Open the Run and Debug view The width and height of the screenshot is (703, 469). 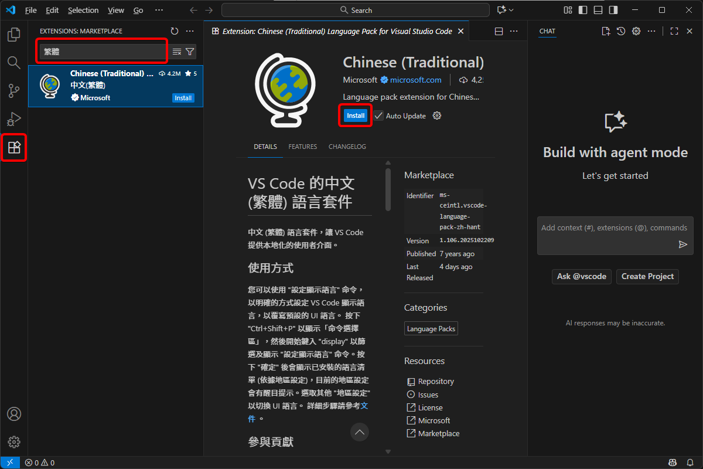pos(13,119)
